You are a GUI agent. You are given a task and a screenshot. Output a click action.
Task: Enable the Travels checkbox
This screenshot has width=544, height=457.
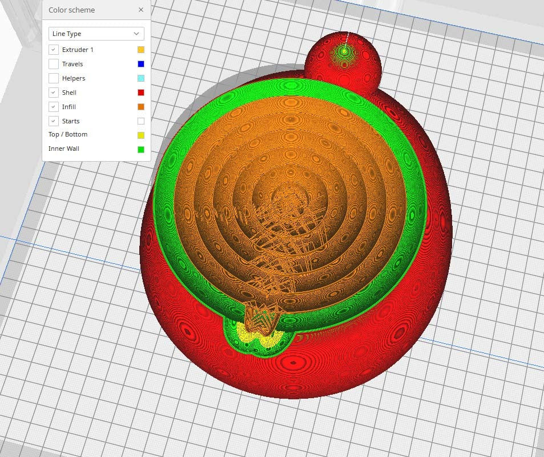click(x=54, y=64)
